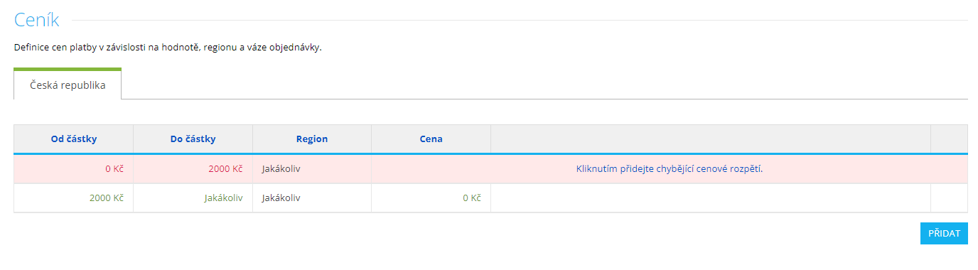The height and width of the screenshot is (270, 978).
Task: Sort by Cena column header
Action: (431, 139)
